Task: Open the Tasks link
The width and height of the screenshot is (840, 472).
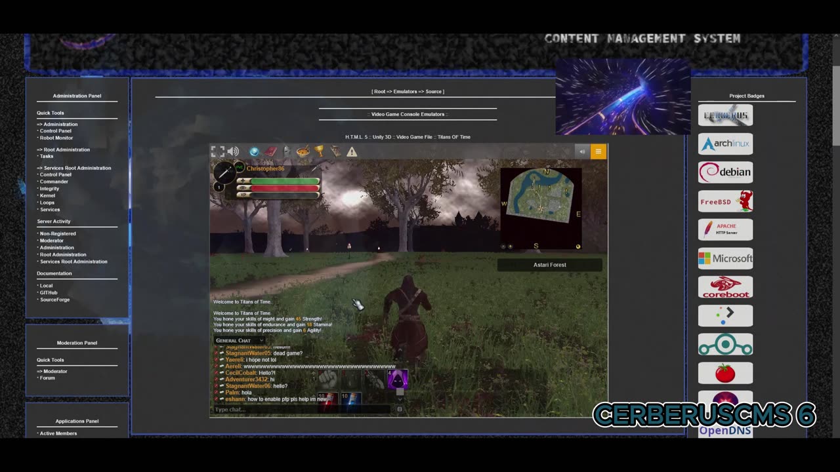Action: [46, 157]
